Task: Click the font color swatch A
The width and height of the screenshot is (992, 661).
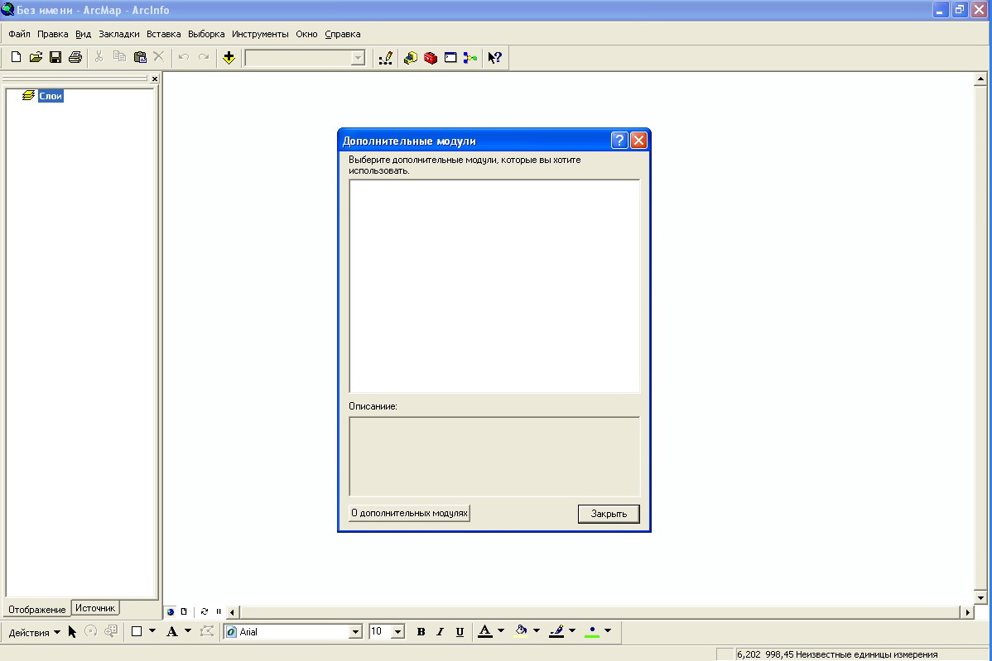Action: [485, 631]
